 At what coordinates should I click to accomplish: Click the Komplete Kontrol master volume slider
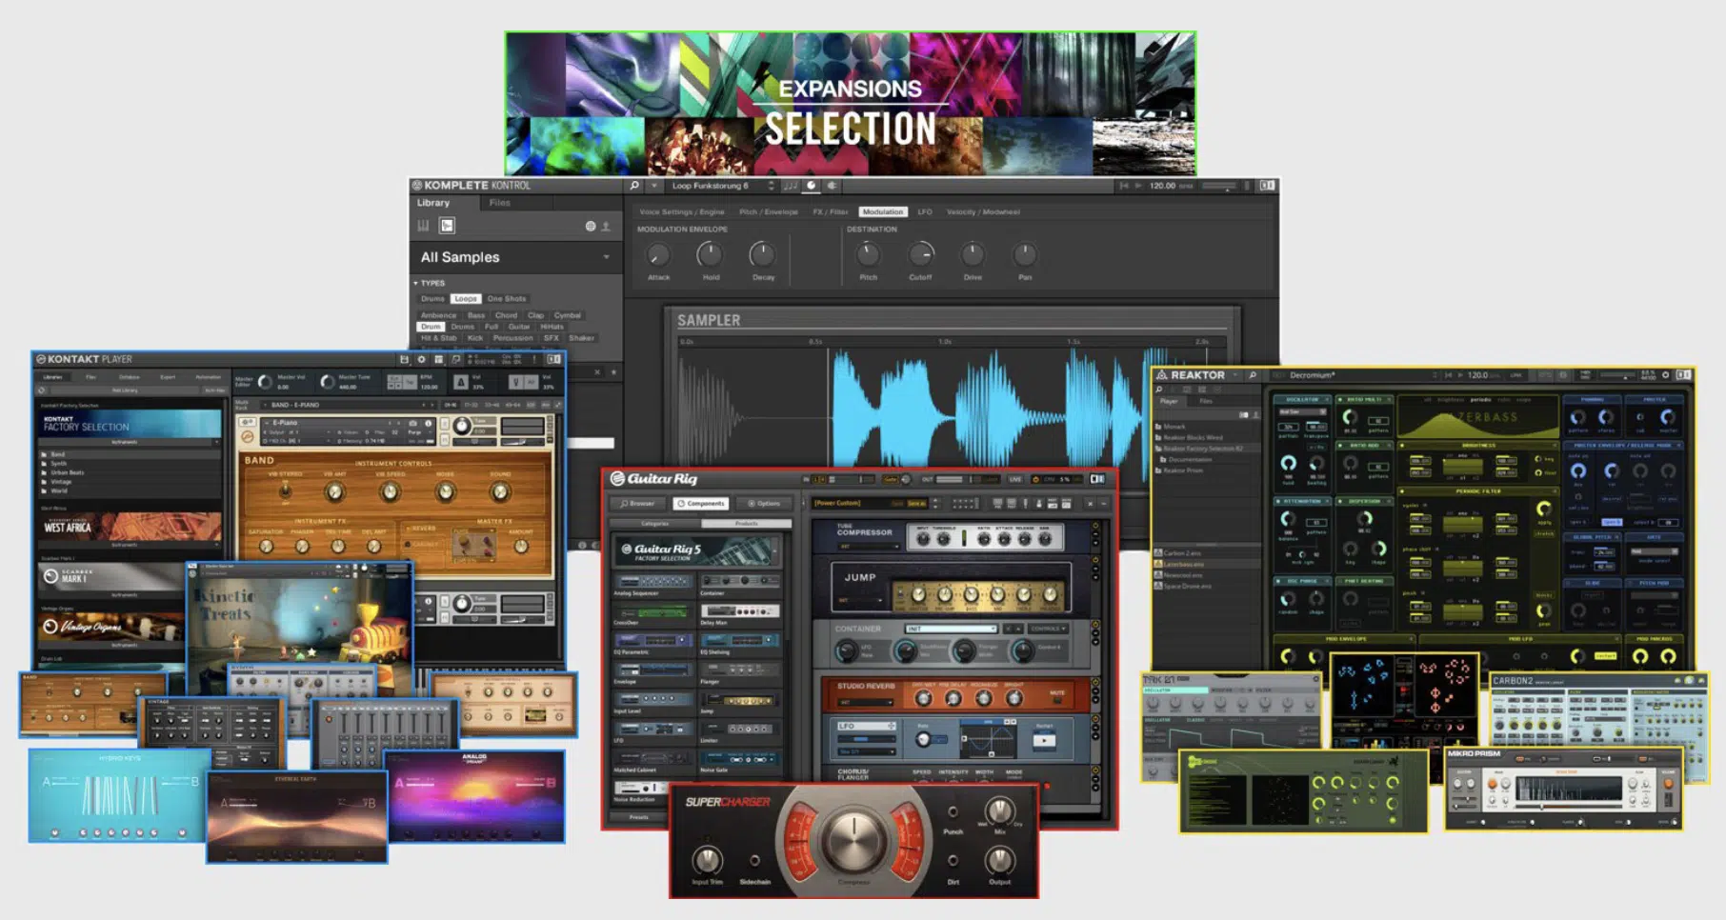click(x=1220, y=186)
